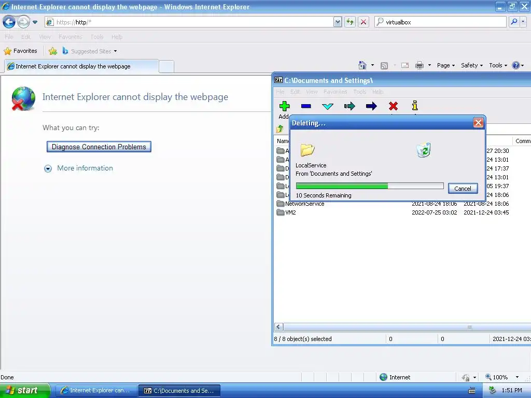This screenshot has width=531, height=398.
Task: Open the Favorites star button
Action: 20,51
